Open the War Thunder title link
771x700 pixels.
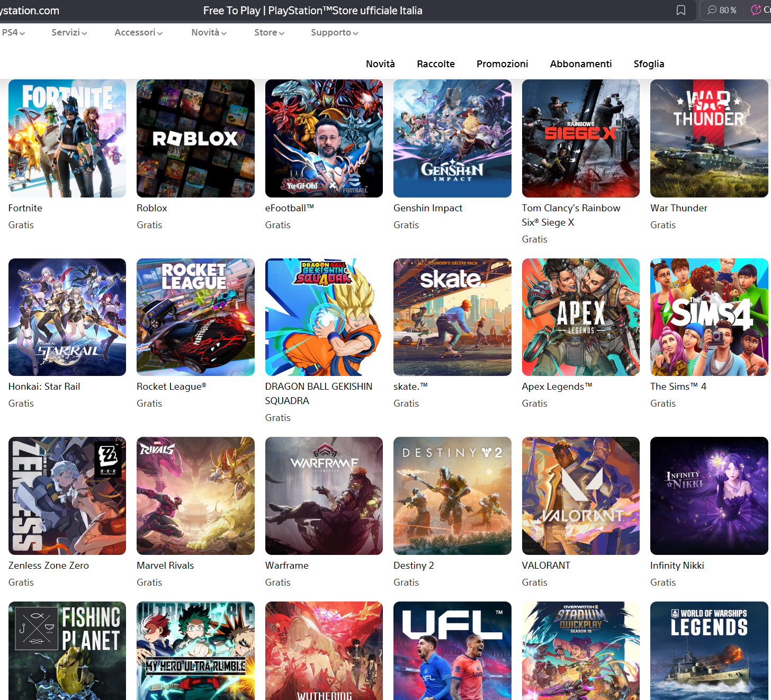[679, 208]
